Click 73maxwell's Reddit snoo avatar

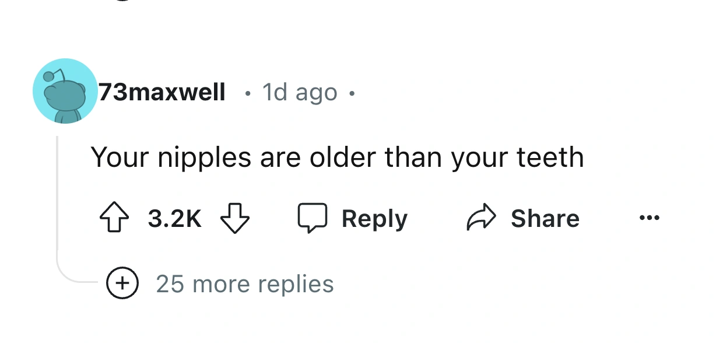coord(65,92)
